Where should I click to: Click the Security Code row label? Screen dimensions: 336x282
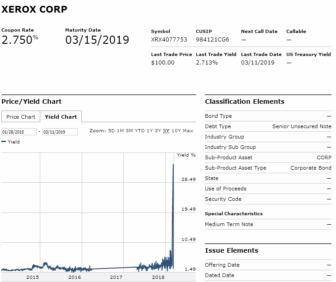click(x=223, y=199)
